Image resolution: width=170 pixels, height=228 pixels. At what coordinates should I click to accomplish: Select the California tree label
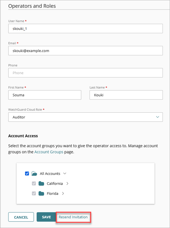tap(55, 183)
